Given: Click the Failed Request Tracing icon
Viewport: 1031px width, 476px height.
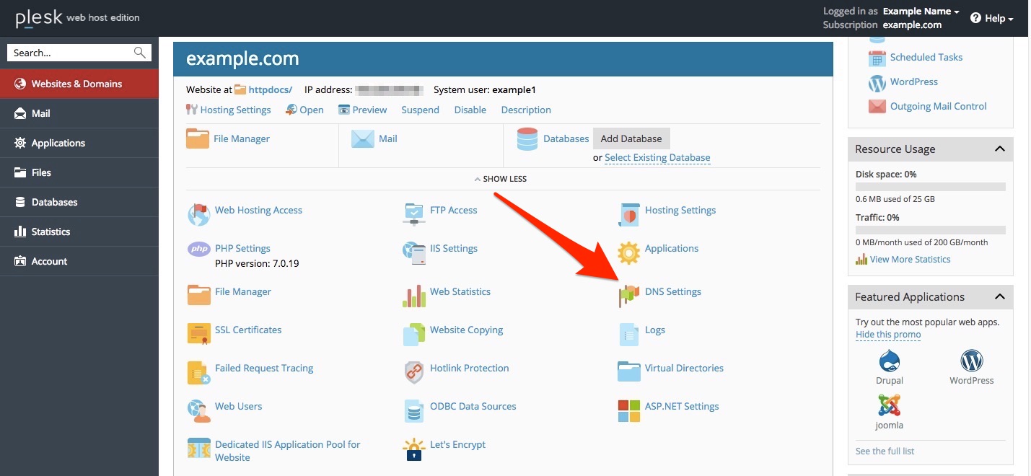Looking at the screenshot, I should (x=198, y=372).
